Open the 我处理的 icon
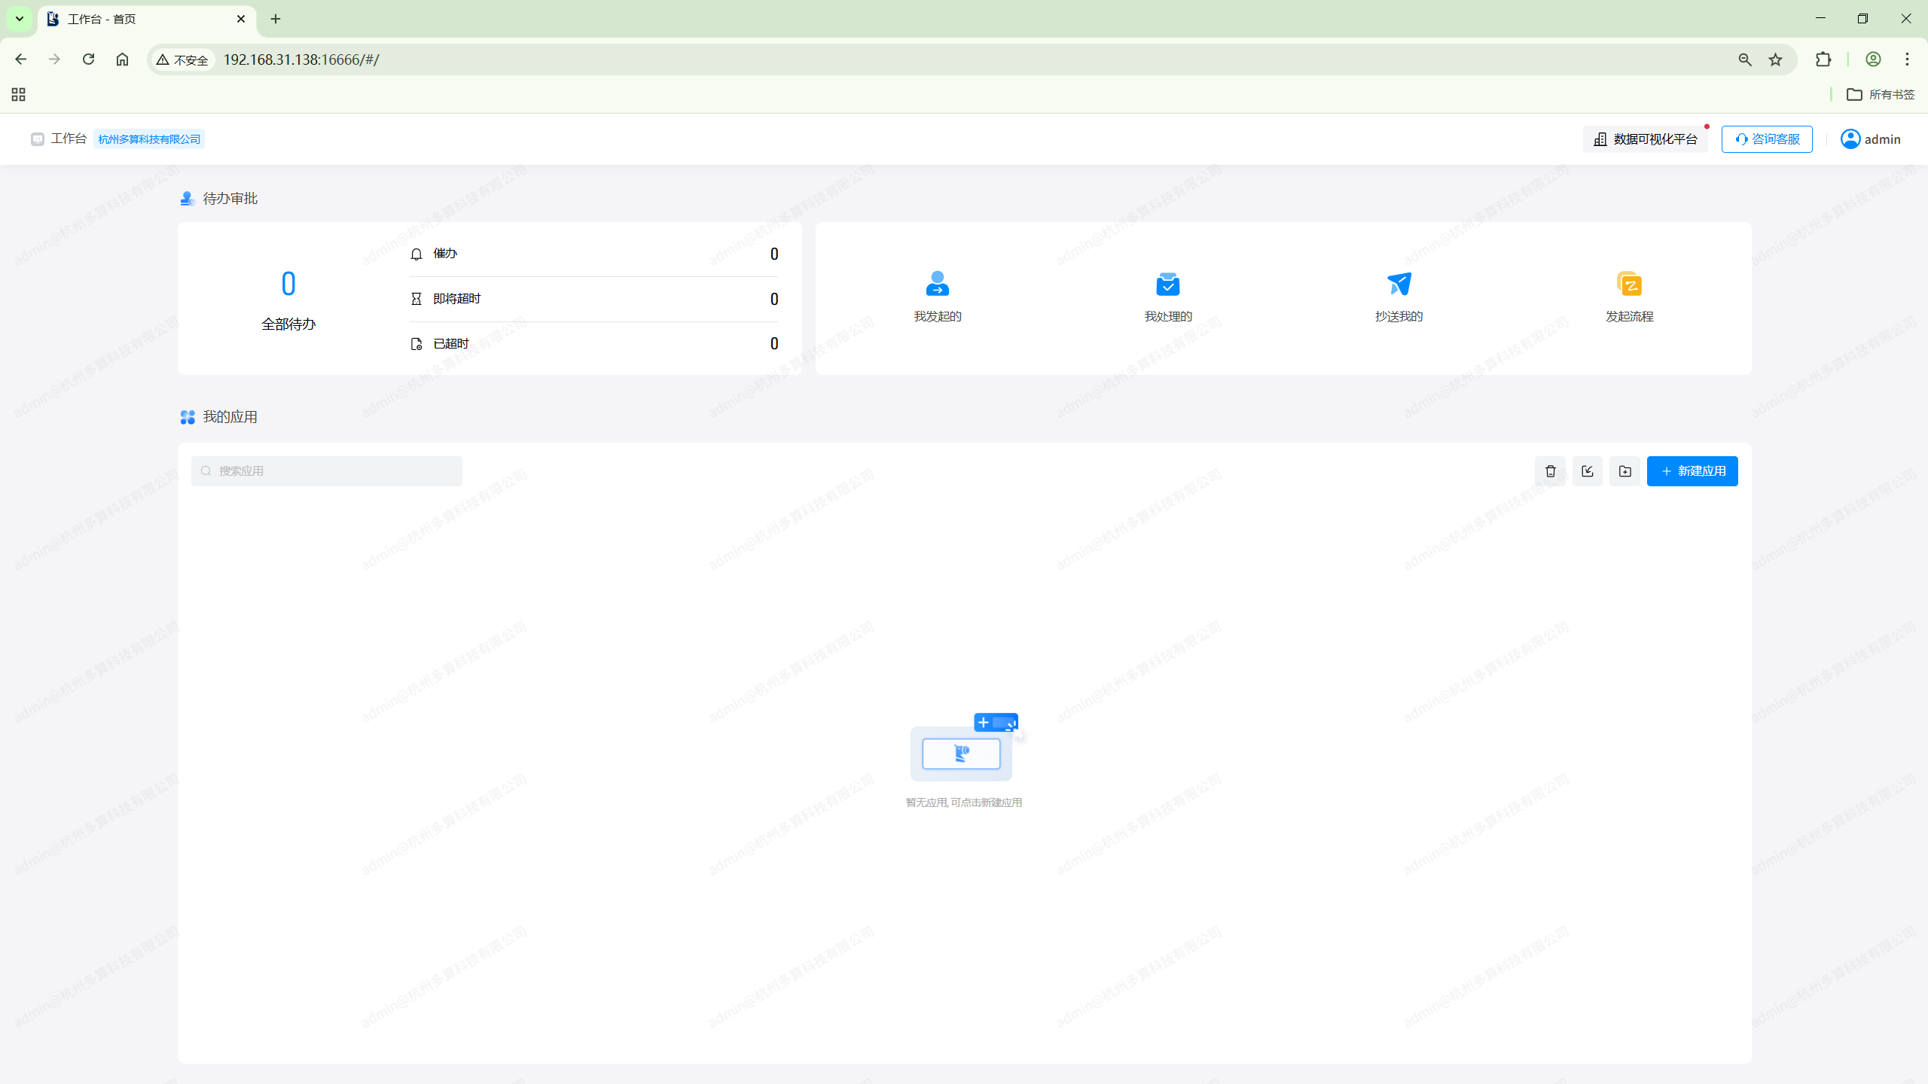1928x1084 pixels. tap(1167, 284)
